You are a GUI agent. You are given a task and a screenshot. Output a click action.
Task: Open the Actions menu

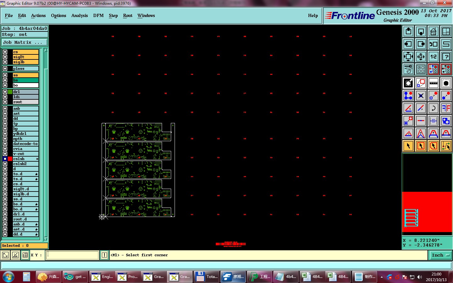pyautogui.click(x=38, y=15)
